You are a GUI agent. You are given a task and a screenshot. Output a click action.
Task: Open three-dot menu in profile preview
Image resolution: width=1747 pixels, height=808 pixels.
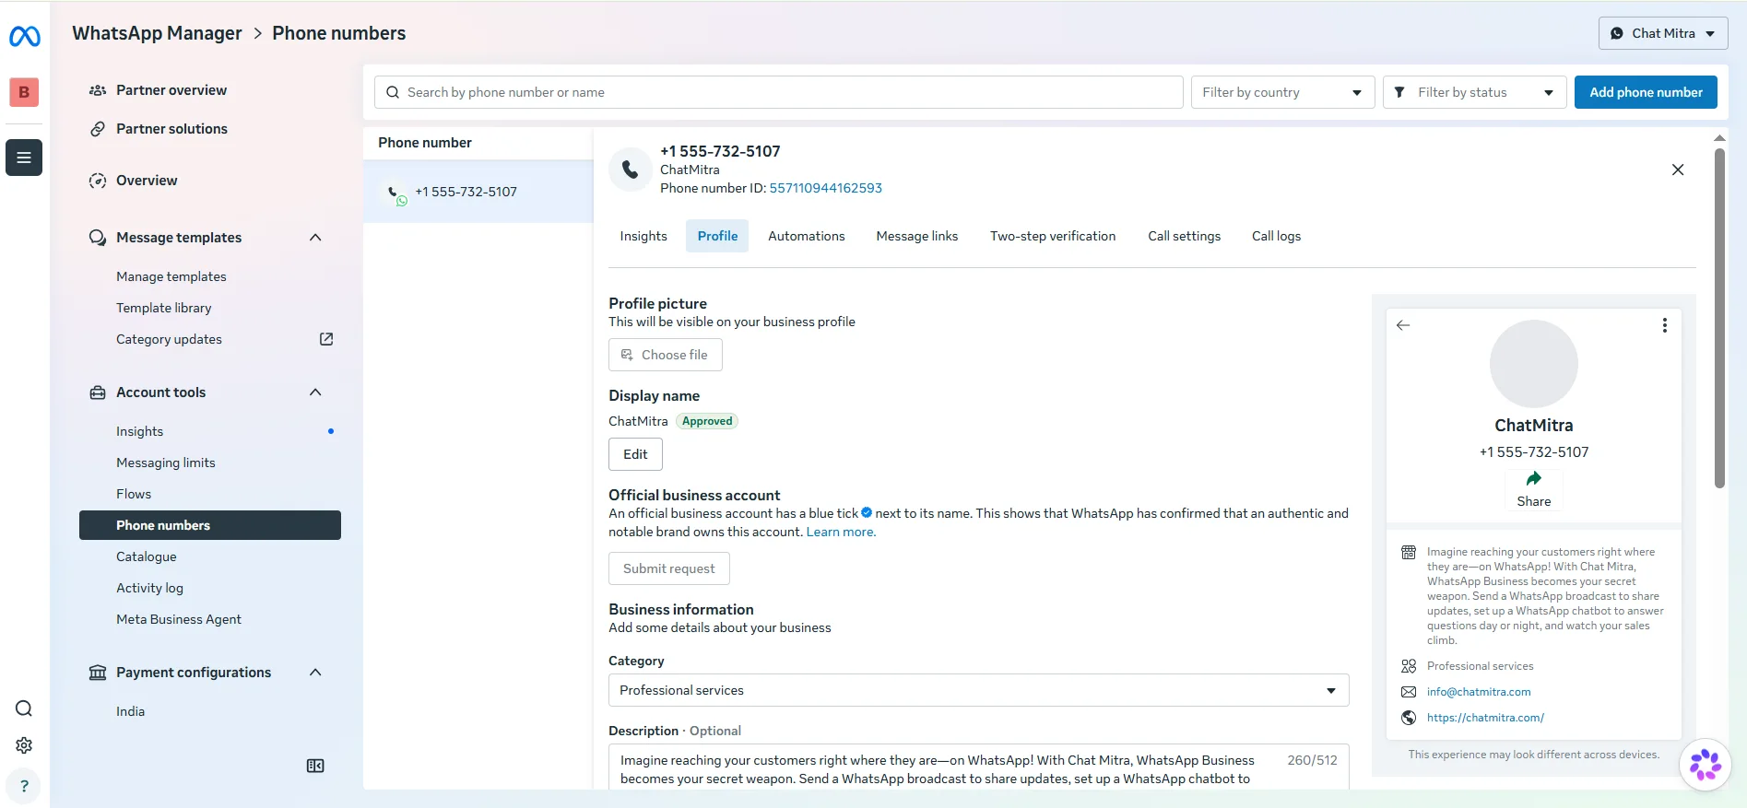pyautogui.click(x=1665, y=325)
